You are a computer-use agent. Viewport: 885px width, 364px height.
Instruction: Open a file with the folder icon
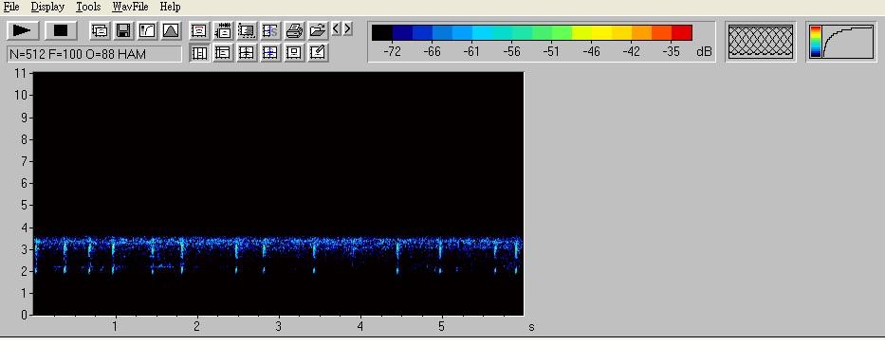pos(318,30)
